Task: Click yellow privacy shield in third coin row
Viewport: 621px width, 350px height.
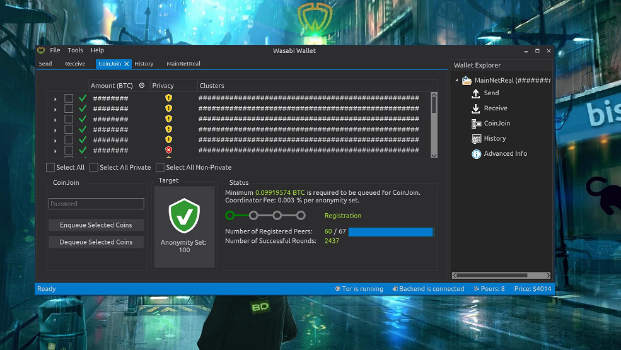Action: tap(169, 119)
